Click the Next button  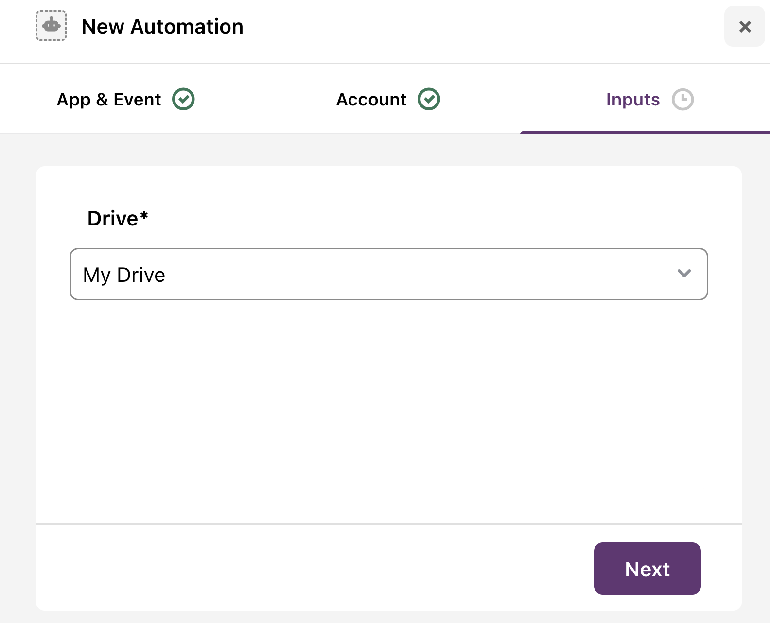tap(647, 569)
